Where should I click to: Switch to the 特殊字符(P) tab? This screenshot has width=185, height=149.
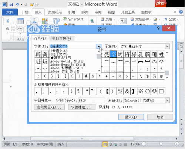coord(61,39)
